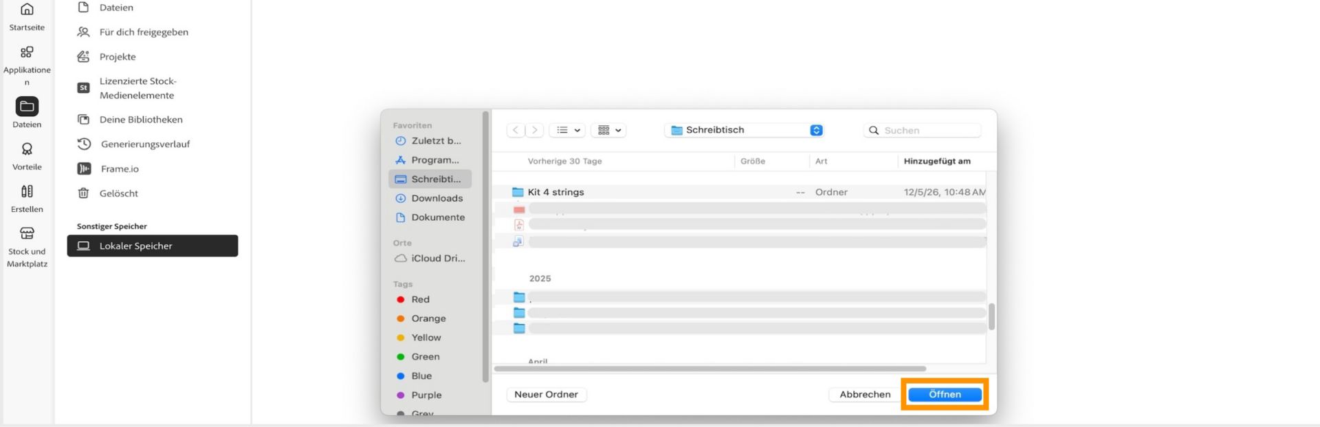1320x427 pixels.
Task: Click the Generierungsverlauf history icon
Action: pyautogui.click(x=84, y=144)
